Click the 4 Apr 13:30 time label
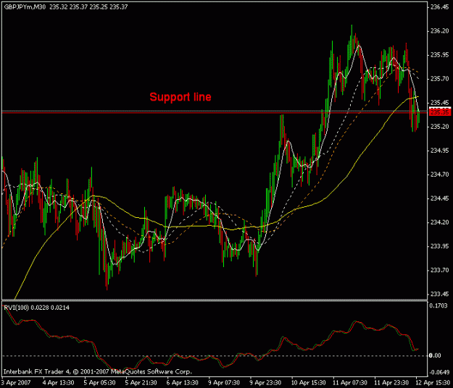453x388 pixels. pyautogui.click(x=59, y=383)
